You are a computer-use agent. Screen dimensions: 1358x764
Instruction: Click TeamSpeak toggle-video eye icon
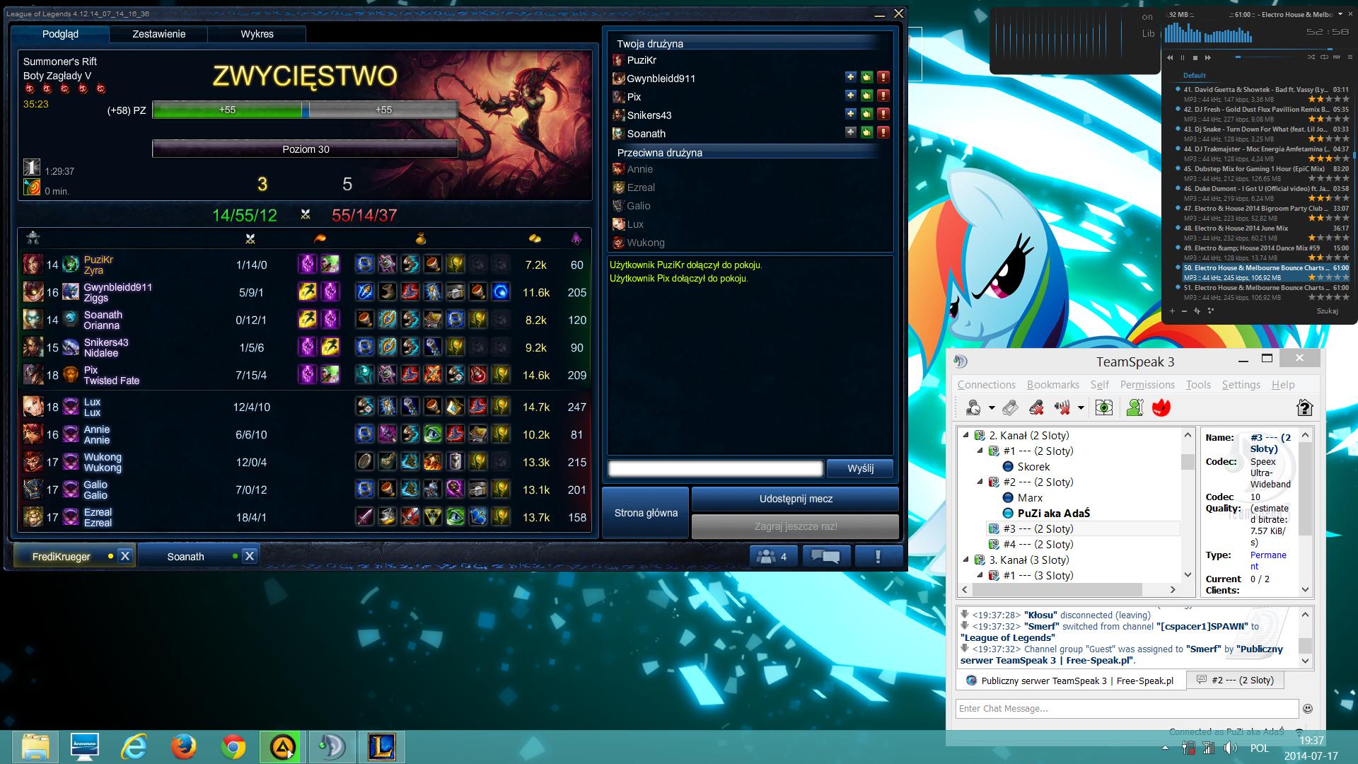(x=1104, y=407)
